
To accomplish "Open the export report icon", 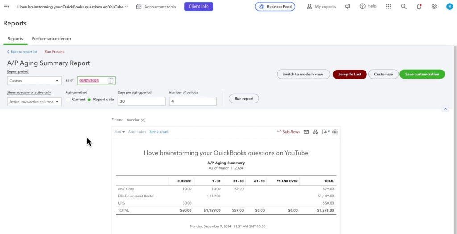I will click(325, 132).
